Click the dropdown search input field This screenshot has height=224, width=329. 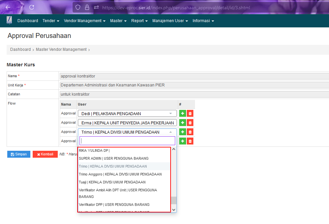click(127, 141)
